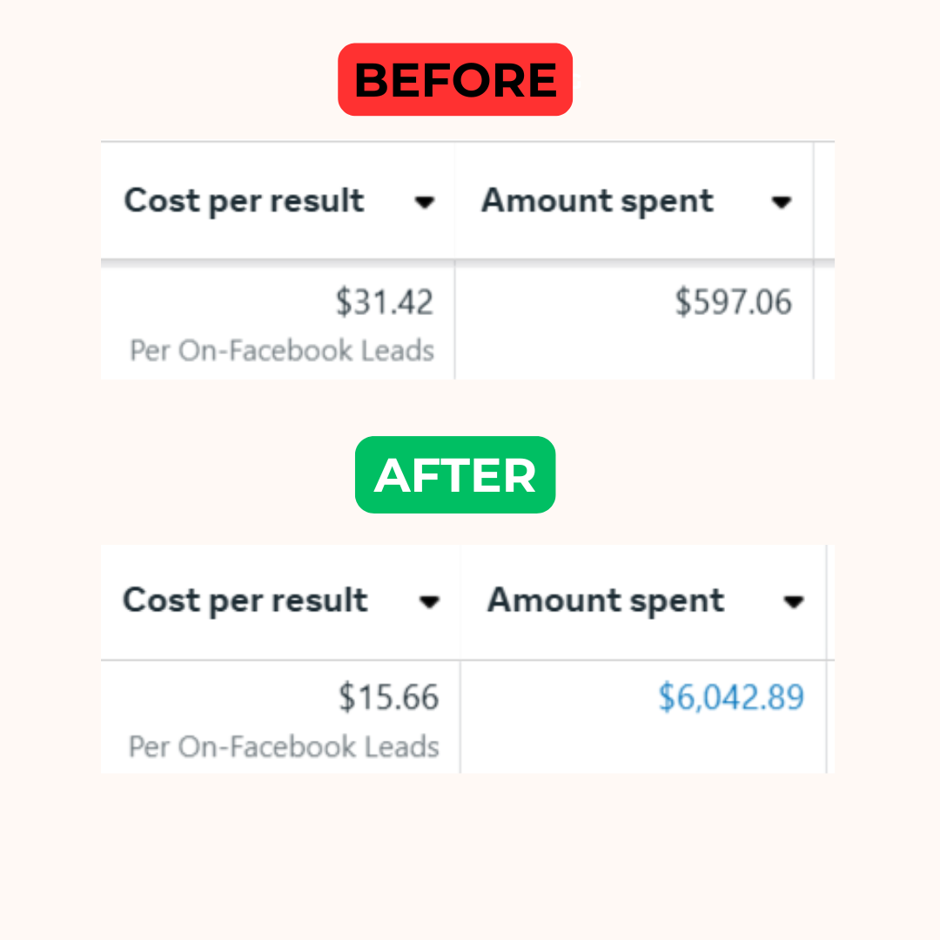Select the Amount spent column header in AFTER table
Image resolution: width=940 pixels, height=940 pixels.
click(606, 601)
